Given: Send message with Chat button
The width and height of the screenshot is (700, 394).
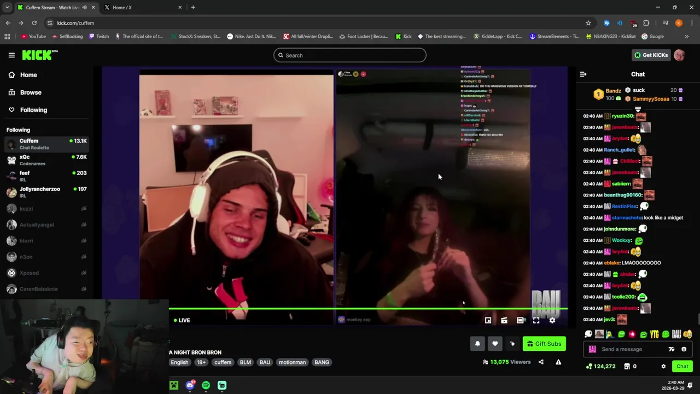Looking at the screenshot, I should click(682, 367).
